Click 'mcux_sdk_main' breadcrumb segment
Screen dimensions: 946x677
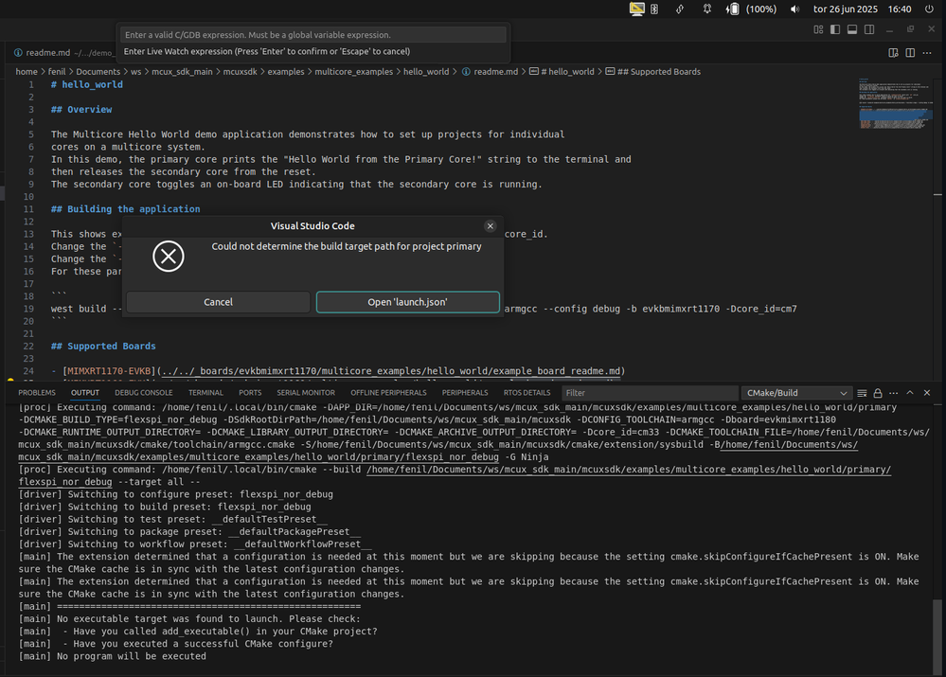coord(182,72)
